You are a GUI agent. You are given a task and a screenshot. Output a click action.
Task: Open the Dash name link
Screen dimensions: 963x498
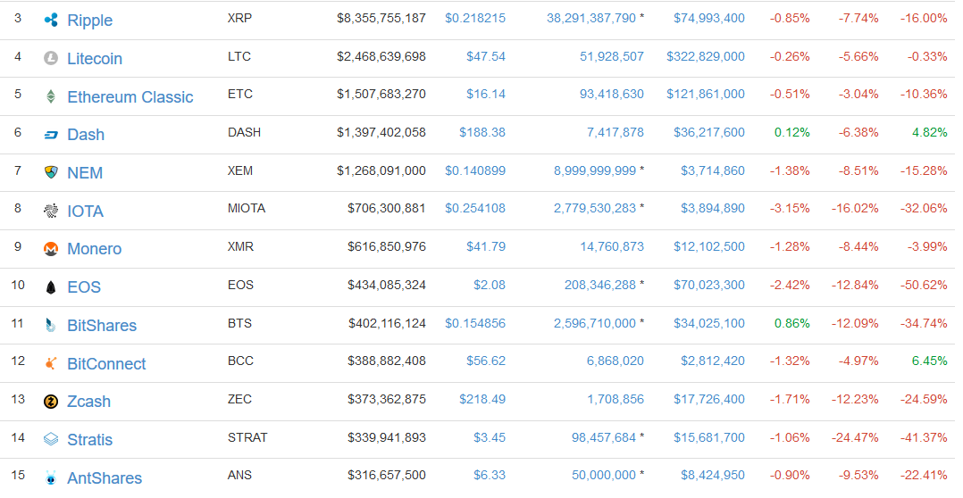pyautogui.click(x=86, y=134)
